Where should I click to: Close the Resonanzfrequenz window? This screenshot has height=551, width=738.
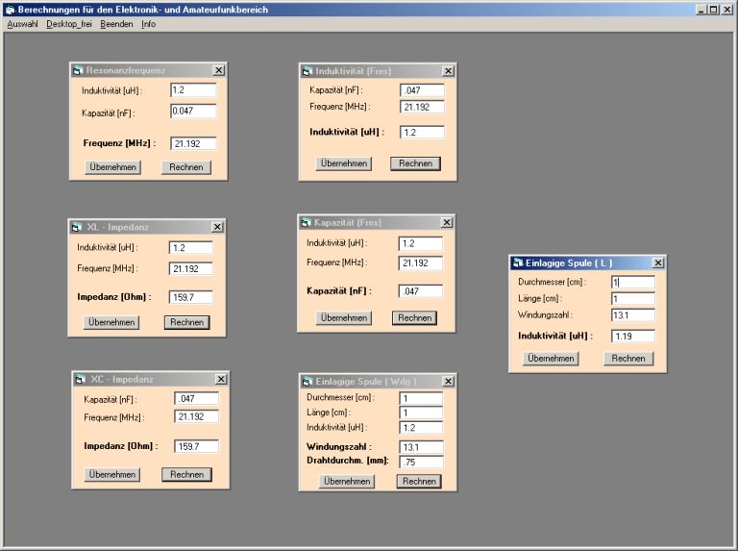pos(219,70)
